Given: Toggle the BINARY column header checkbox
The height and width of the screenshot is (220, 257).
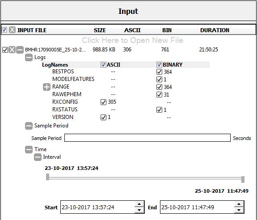Looking at the screenshot, I should pos(159,64).
